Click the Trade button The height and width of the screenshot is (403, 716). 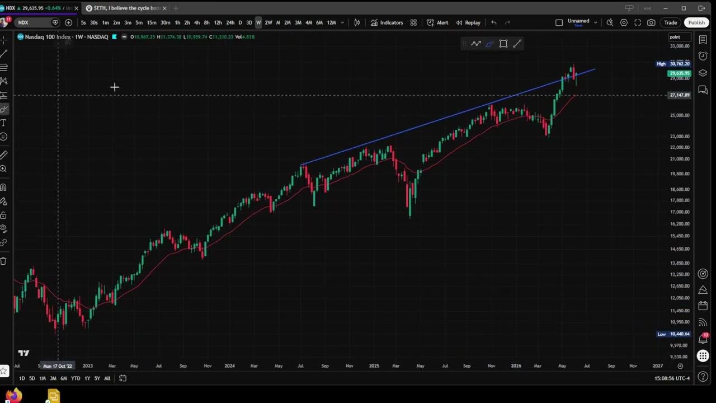click(671, 22)
